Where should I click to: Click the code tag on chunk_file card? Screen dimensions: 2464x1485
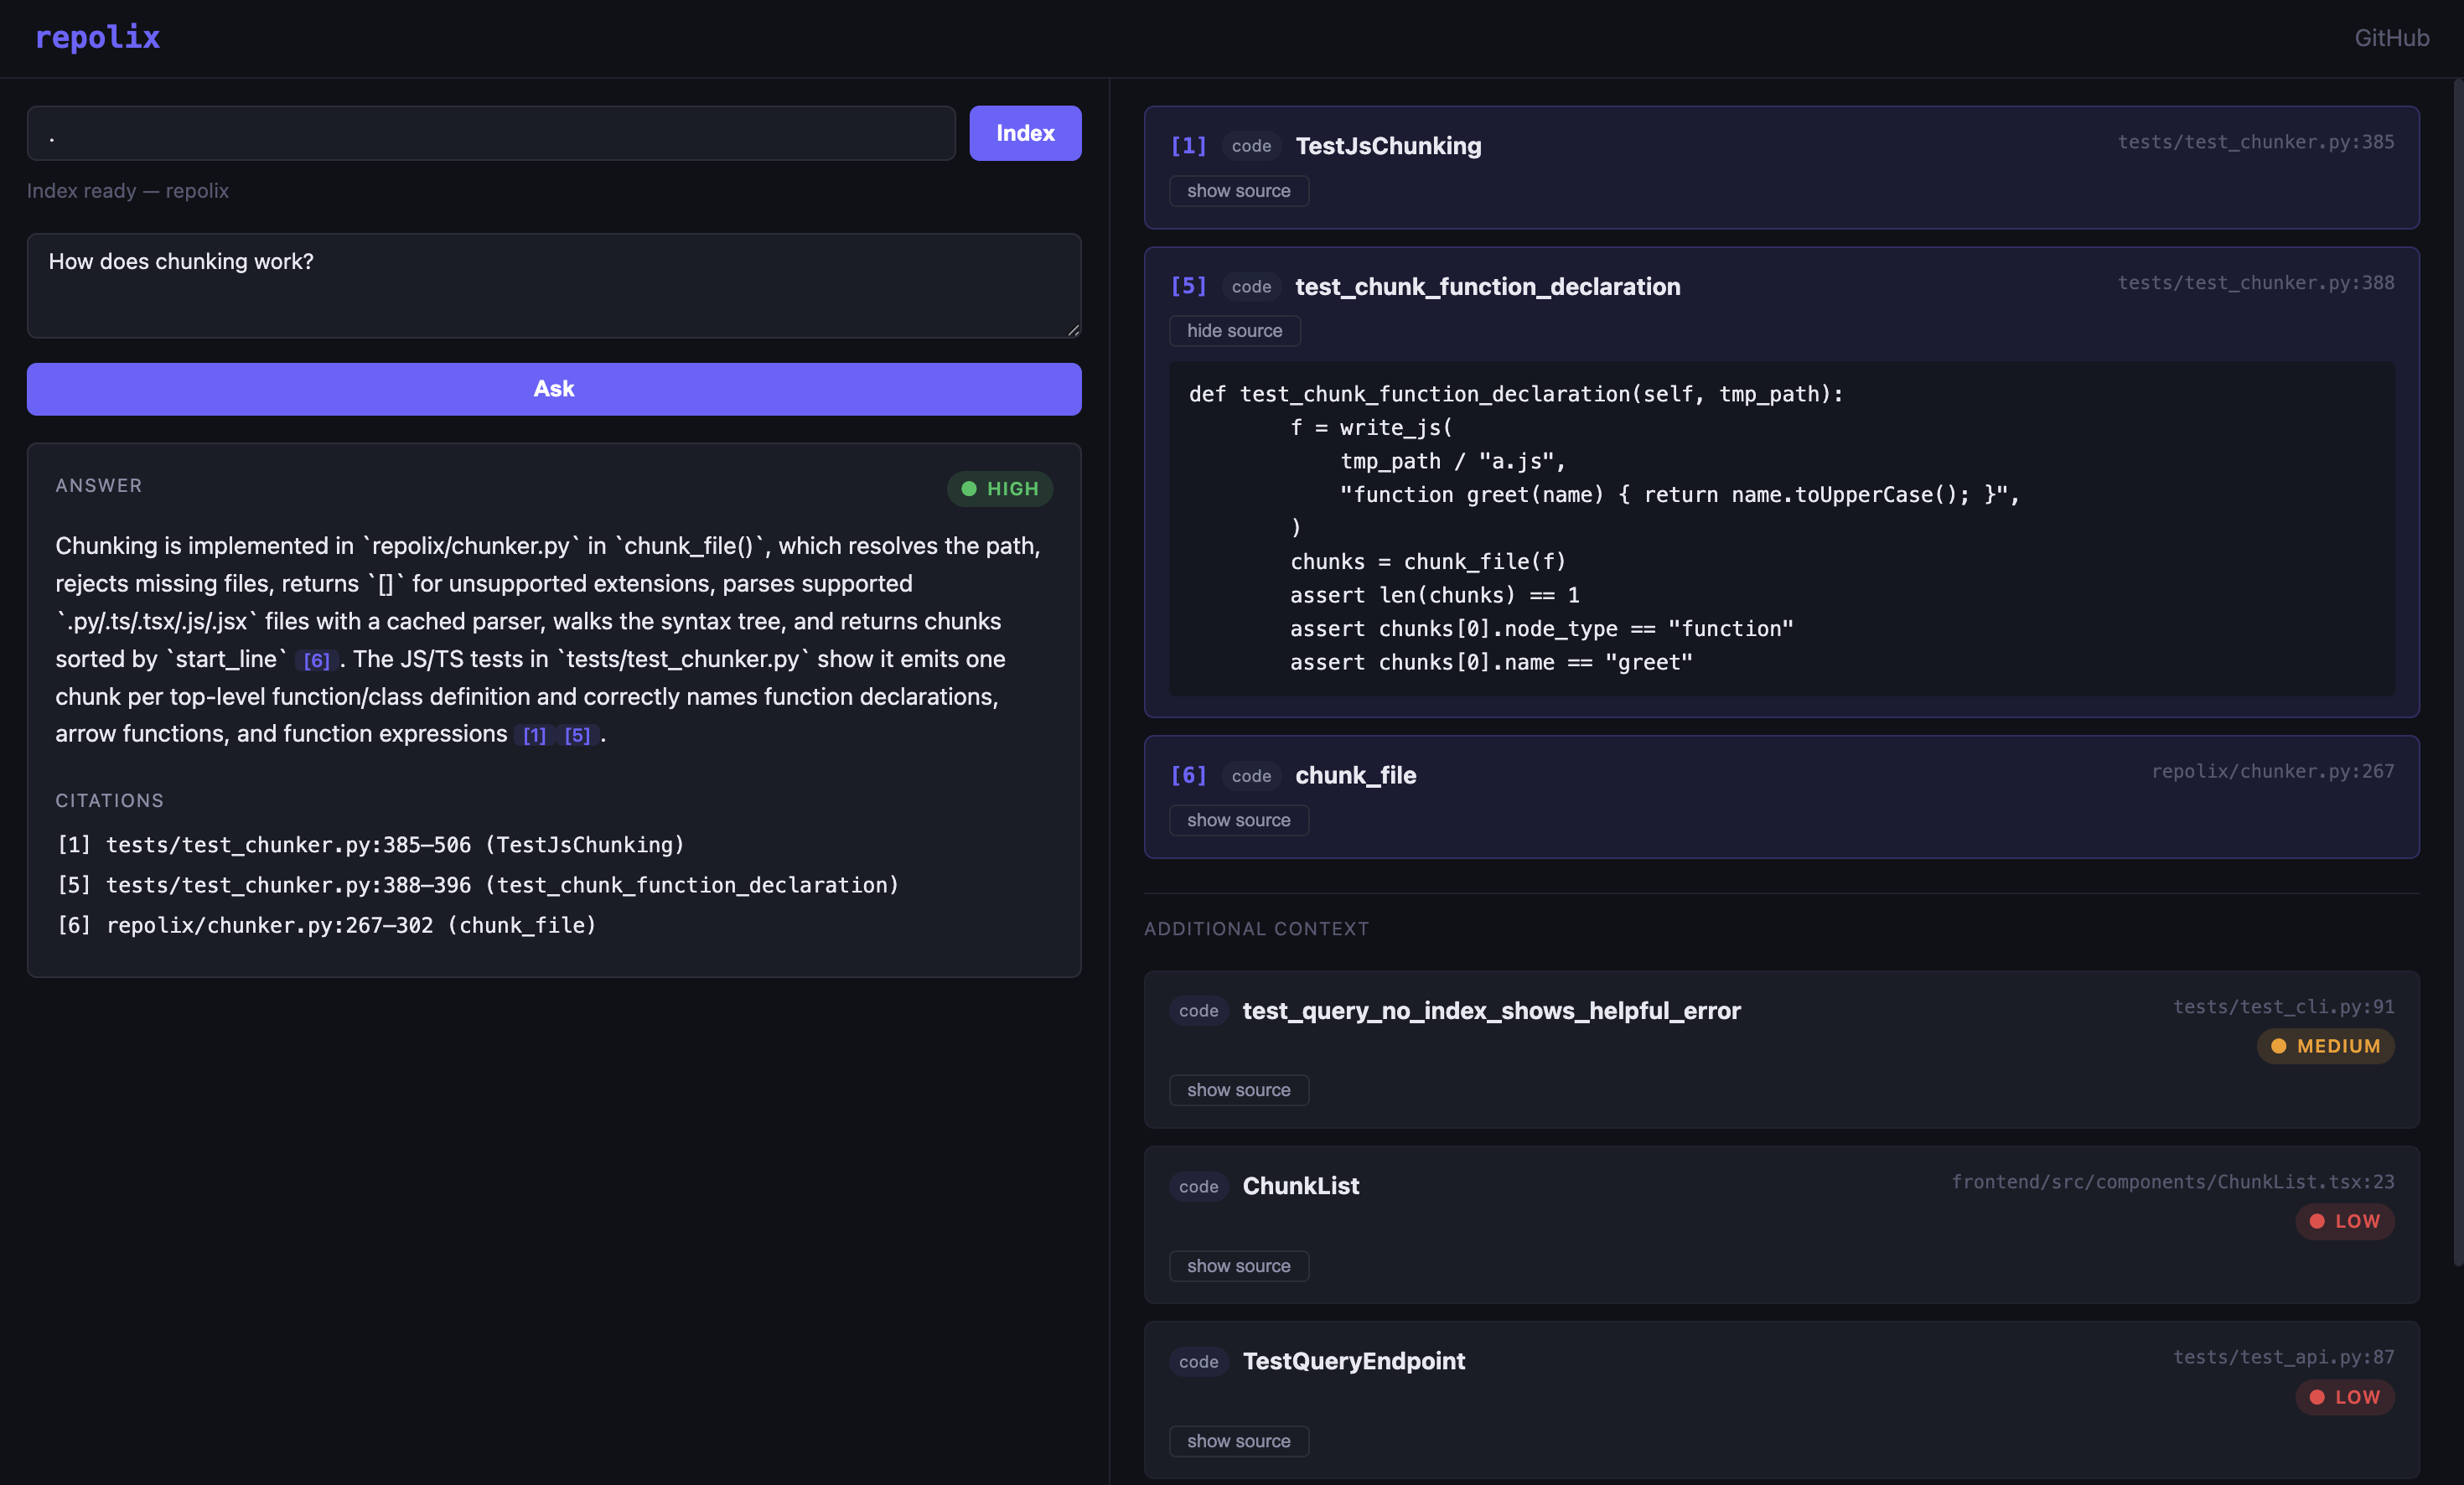[x=1250, y=775]
